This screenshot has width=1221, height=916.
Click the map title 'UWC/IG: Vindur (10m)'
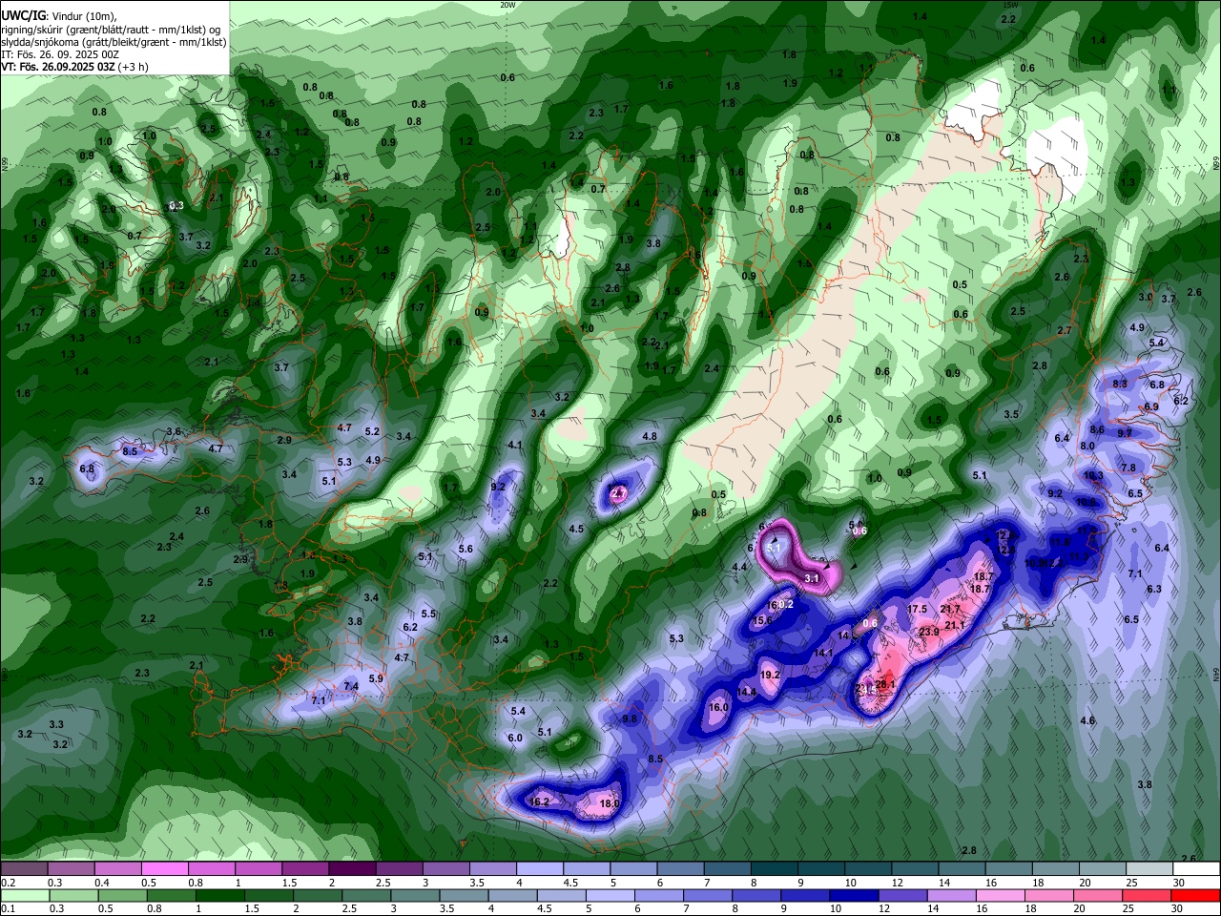click(x=58, y=15)
